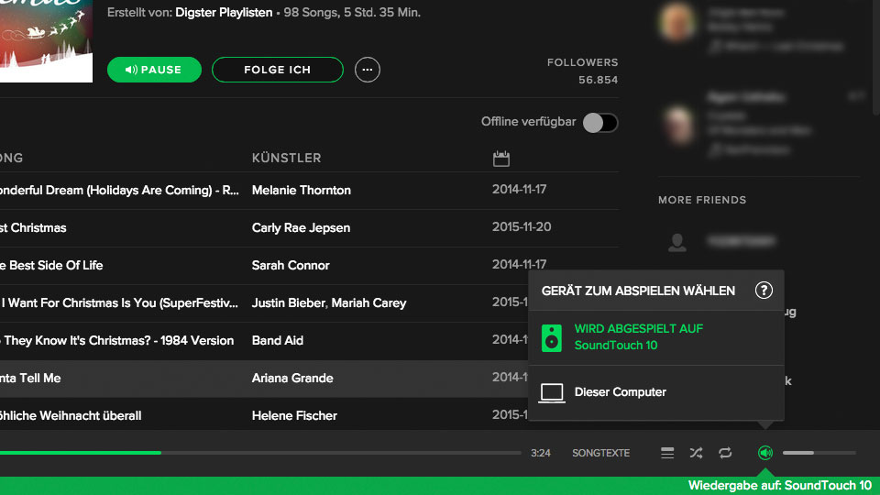This screenshot has height=495, width=880.
Task: Open artist Ariana Grande
Action: coord(292,378)
